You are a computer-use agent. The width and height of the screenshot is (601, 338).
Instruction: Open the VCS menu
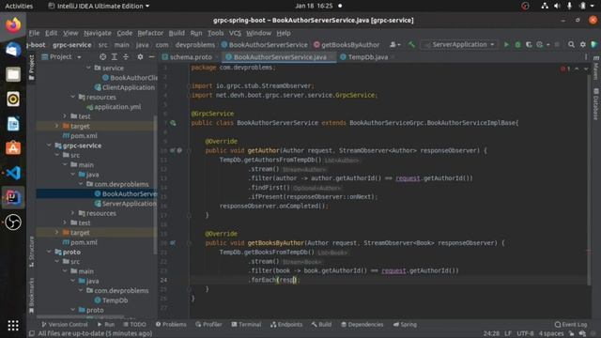pyautogui.click(x=235, y=34)
